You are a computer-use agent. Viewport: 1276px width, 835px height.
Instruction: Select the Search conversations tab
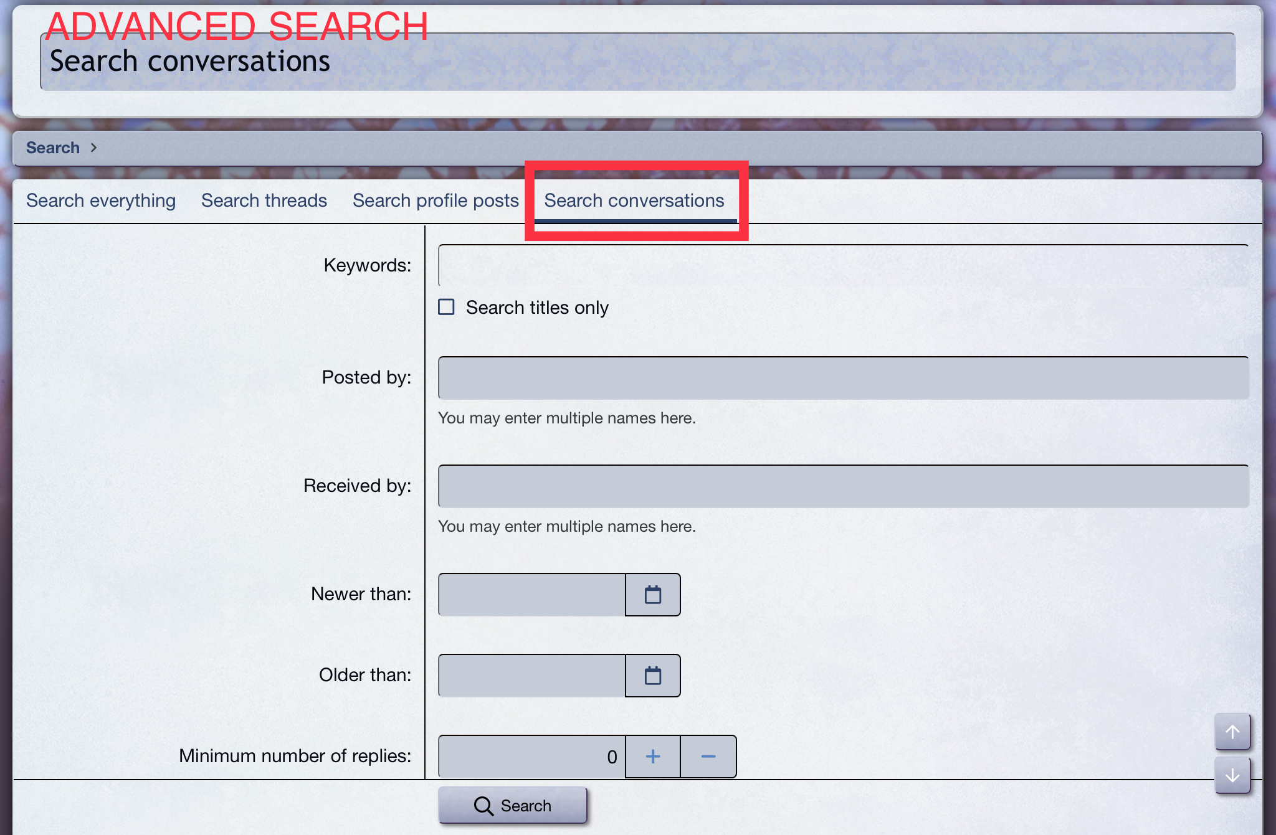[x=634, y=200]
